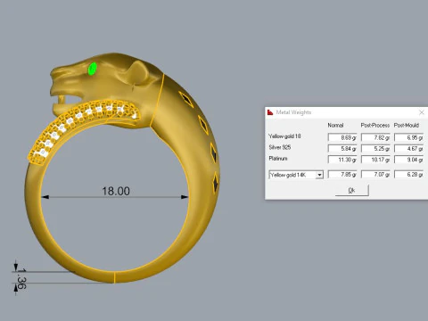
Task: Select the Silver 925 Post-Mould weight field
Action: 409,149
